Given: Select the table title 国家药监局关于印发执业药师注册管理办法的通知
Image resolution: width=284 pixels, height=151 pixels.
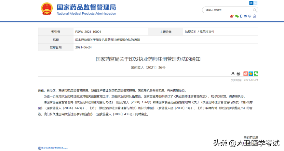Looking at the screenshot, I should 107,40.
